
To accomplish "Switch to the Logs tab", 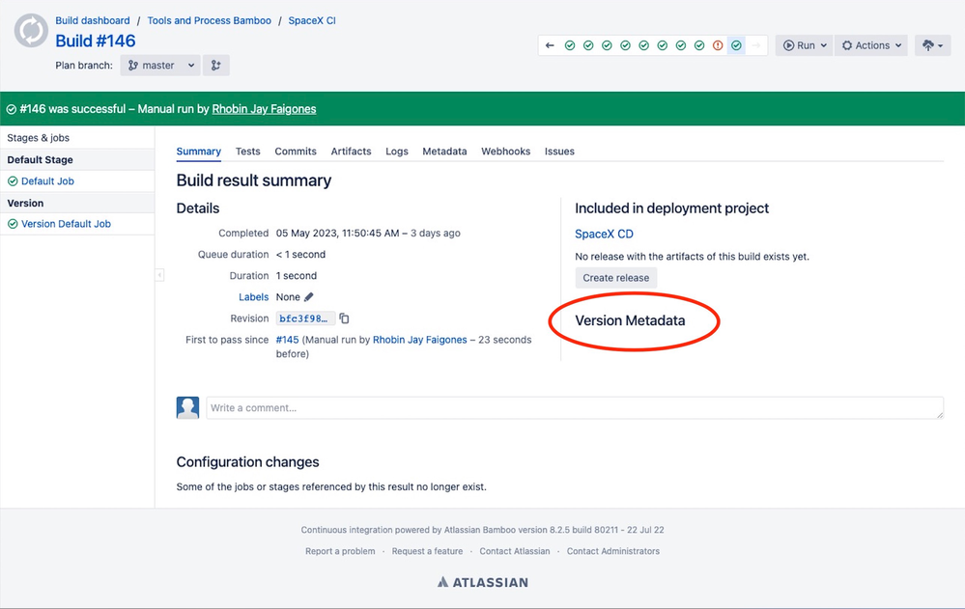I will (x=397, y=152).
